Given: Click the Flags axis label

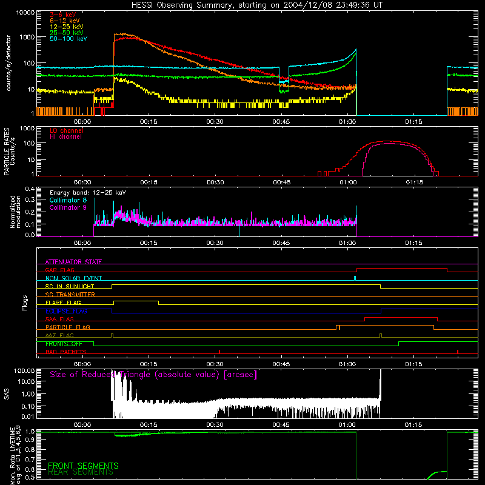Looking at the screenshot, I should (x=25, y=303).
